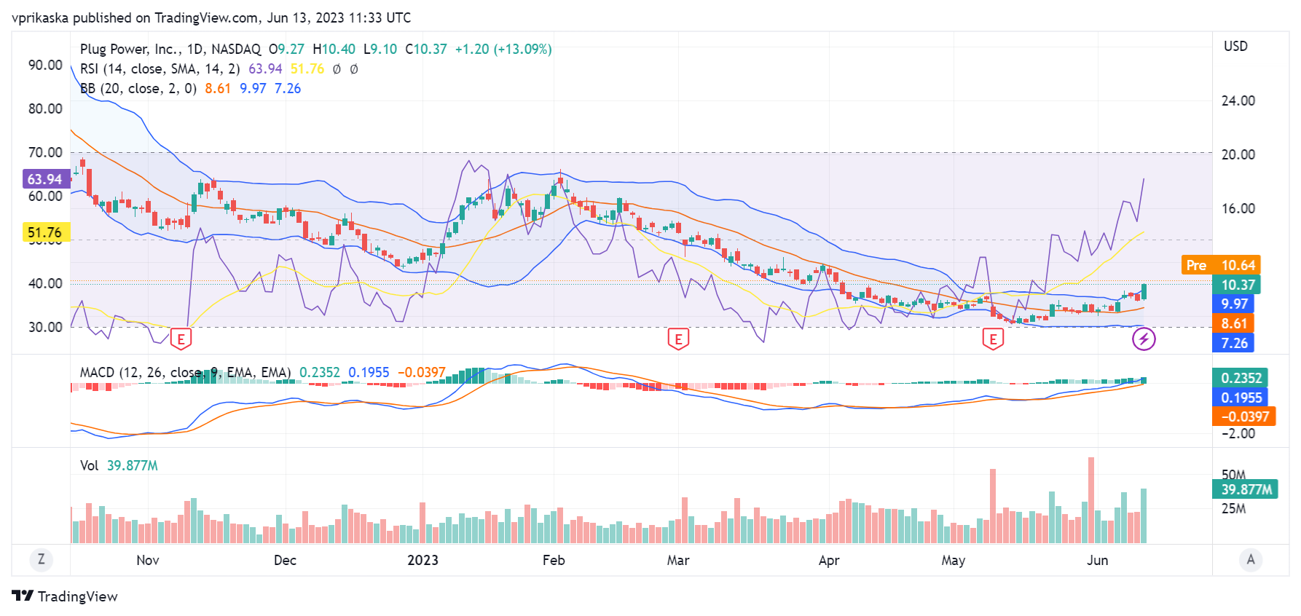Viewport: 1301px width, 616px height.
Task: Click the 90.00 RSI scale value
Action: pos(45,65)
